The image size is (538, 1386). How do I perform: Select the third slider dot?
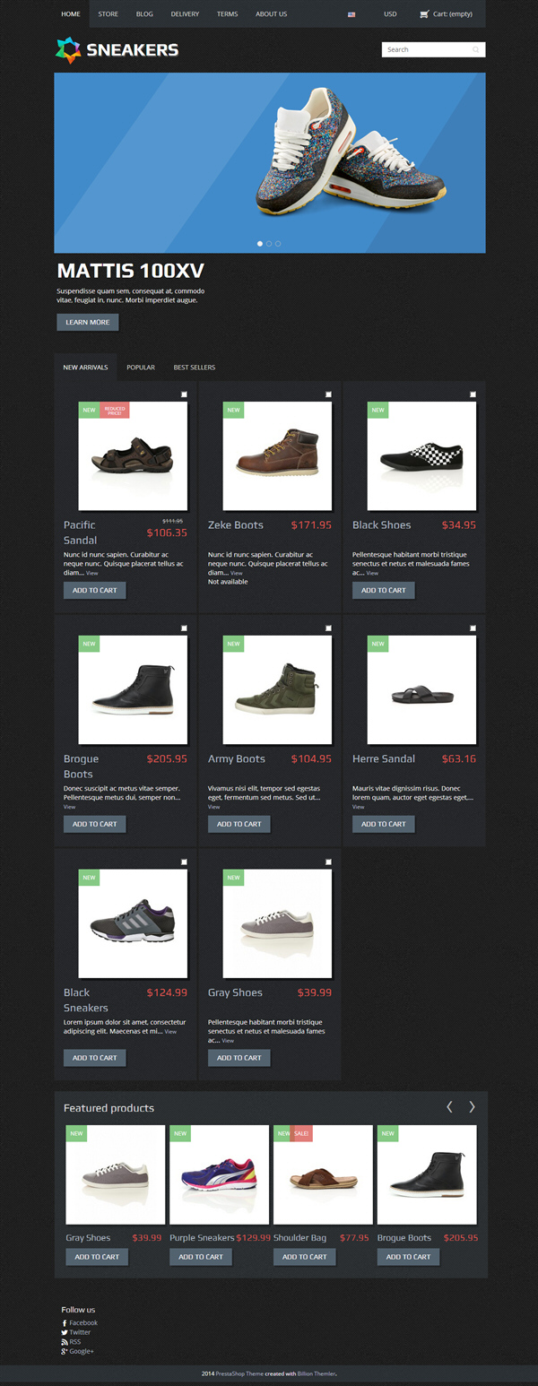coord(278,244)
